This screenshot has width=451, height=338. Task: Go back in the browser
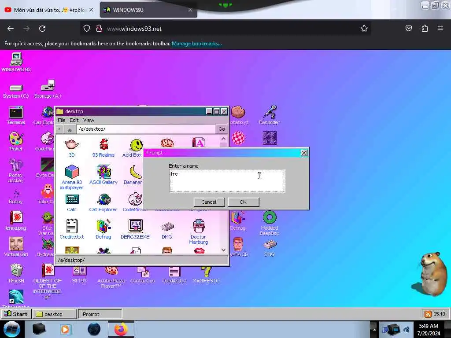point(11,29)
